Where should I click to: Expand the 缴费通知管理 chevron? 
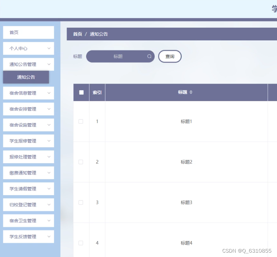pos(49,173)
